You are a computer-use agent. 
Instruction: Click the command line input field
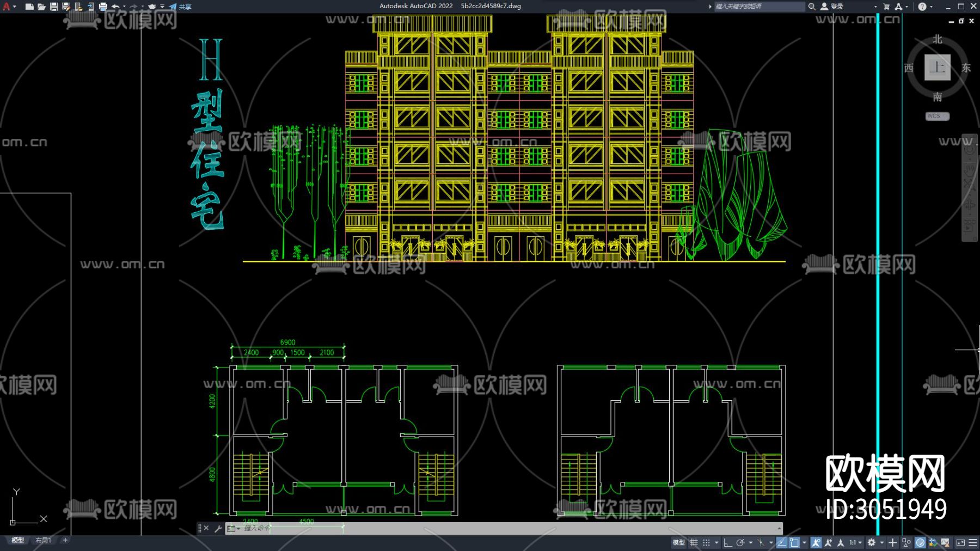point(490,528)
